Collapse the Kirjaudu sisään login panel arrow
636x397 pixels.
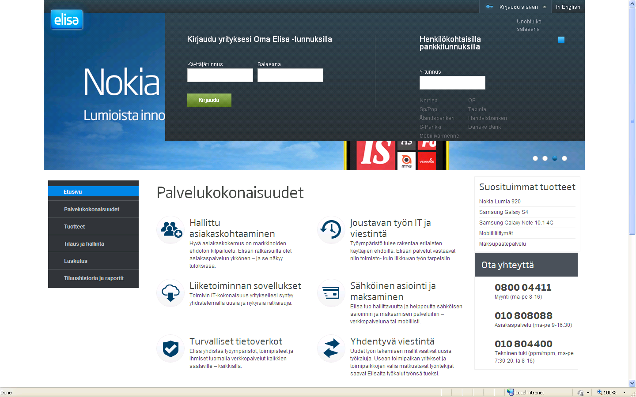545,7
